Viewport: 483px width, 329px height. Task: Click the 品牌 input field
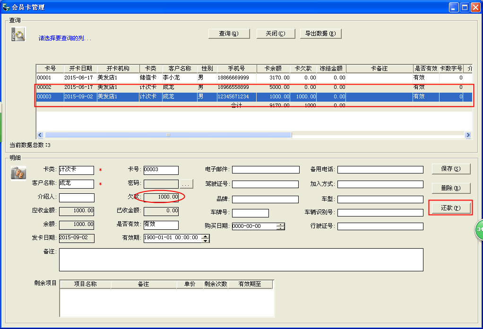[265, 199]
